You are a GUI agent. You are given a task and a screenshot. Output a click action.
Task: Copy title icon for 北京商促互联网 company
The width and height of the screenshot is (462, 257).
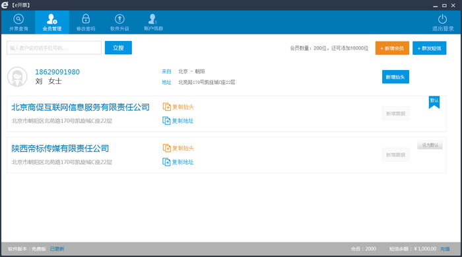167,107
